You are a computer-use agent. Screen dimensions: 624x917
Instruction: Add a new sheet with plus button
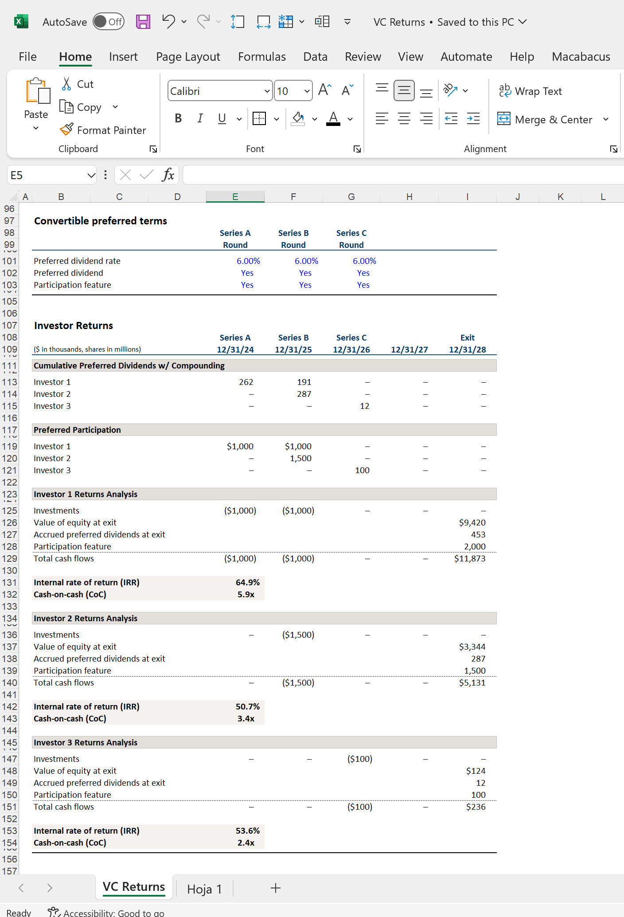(275, 888)
